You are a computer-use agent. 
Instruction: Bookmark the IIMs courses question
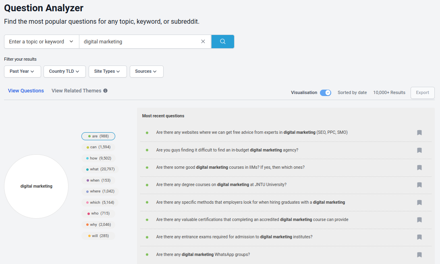tap(419, 168)
